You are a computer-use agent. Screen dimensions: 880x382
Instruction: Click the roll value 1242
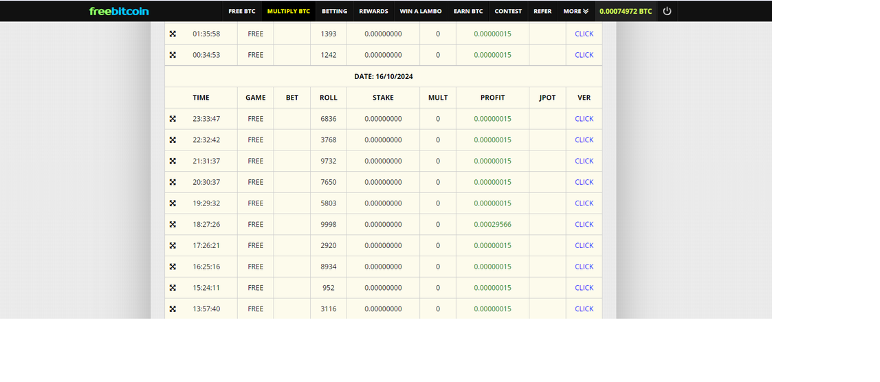[x=329, y=55]
